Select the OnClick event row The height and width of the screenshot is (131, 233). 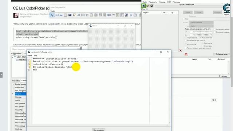(x=20, y=94)
